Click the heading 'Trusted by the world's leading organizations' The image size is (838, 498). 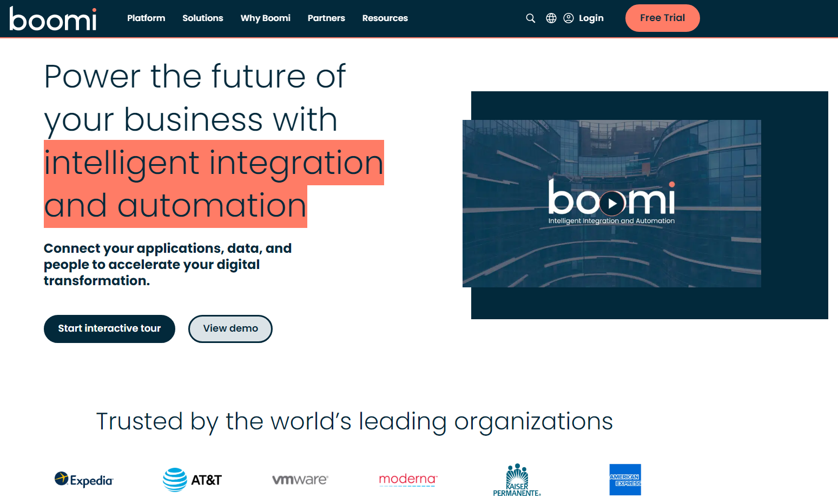pyautogui.click(x=354, y=421)
